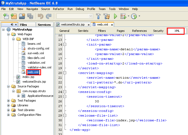Collapse the WEB-INF folder node
The height and width of the screenshot is (135, 188).
pyautogui.click(x=13, y=39)
